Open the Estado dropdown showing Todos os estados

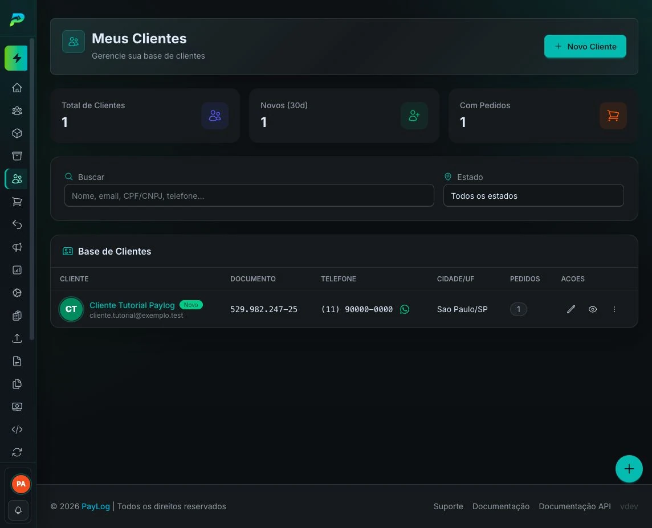click(x=533, y=196)
